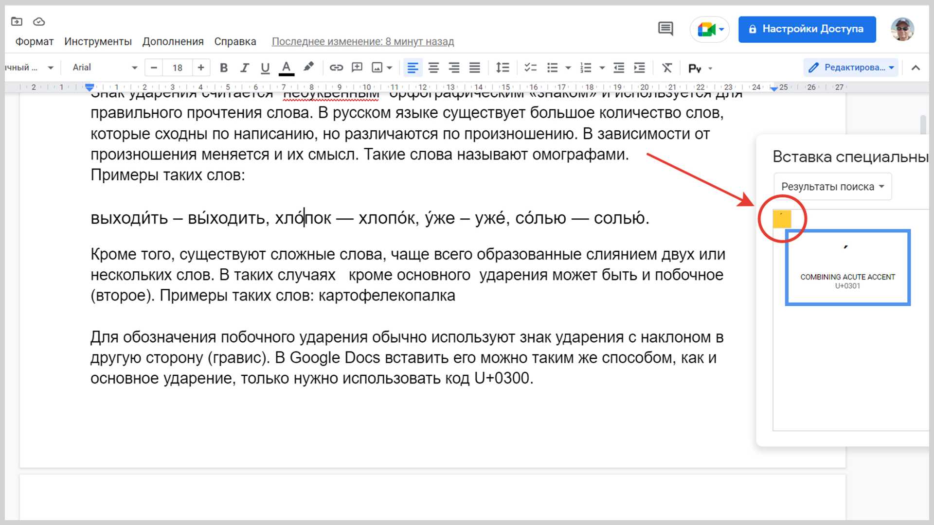Click the clear formatting icon

coord(666,68)
